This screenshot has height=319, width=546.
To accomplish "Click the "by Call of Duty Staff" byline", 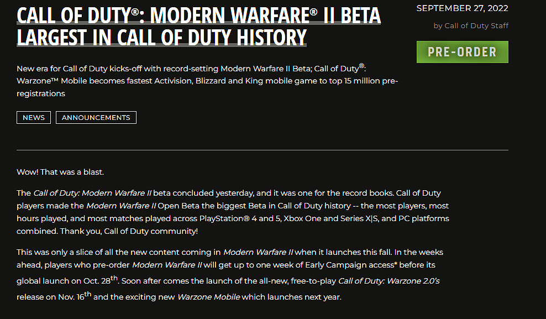I will pos(471,25).
